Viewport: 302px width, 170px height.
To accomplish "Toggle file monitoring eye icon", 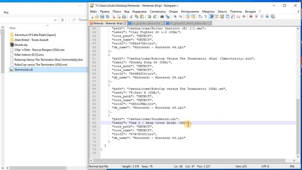I will point(244,17).
